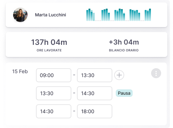Image resolution: width=173 pixels, height=128 pixels.
Task: Click the last week bar group in chart
Action: 148,15
